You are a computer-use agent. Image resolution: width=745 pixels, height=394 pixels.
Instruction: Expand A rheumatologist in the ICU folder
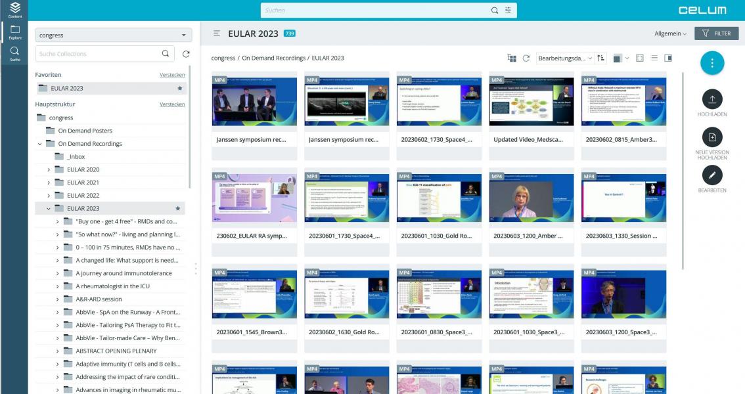pos(58,286)
